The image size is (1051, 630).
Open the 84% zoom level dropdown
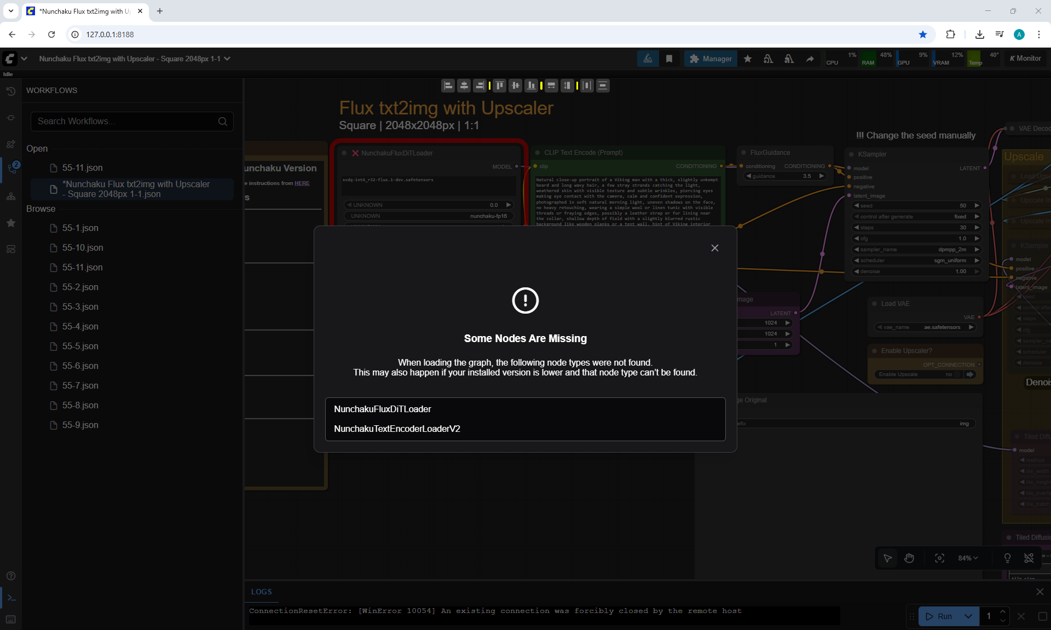(967, 558)
